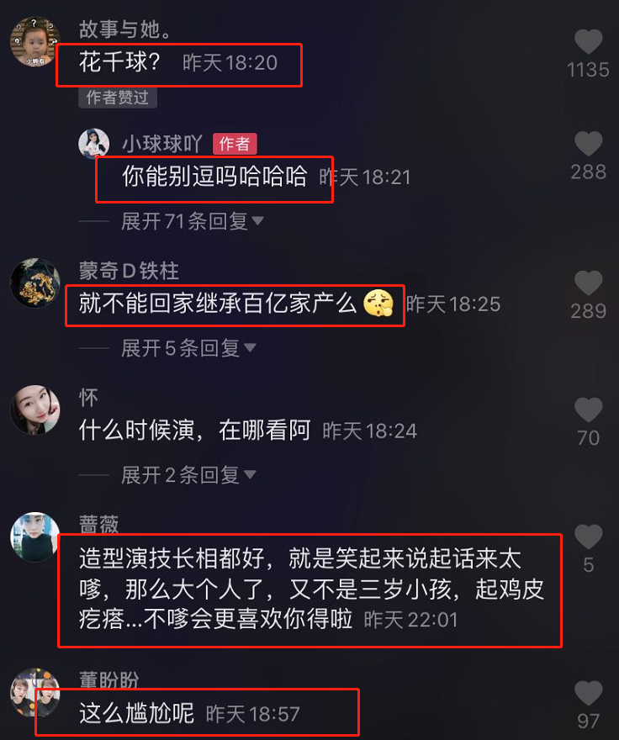Open 蒙奇D铁柱's dragon avatar
Screen dimensions: 619x740
click(35, 283)
